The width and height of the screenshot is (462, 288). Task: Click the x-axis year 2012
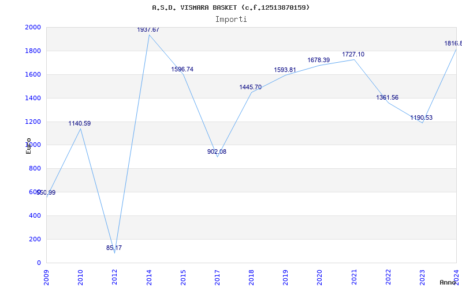pyautogui.click(x=114, y=278)
